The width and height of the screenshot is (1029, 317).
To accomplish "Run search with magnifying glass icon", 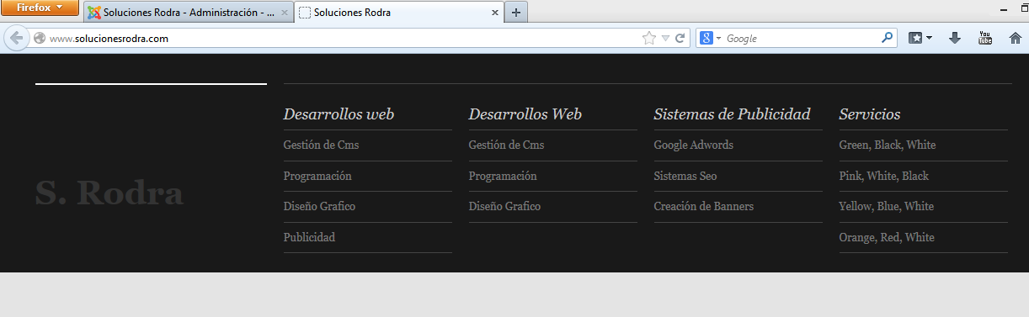I will (x=887, y=38).
